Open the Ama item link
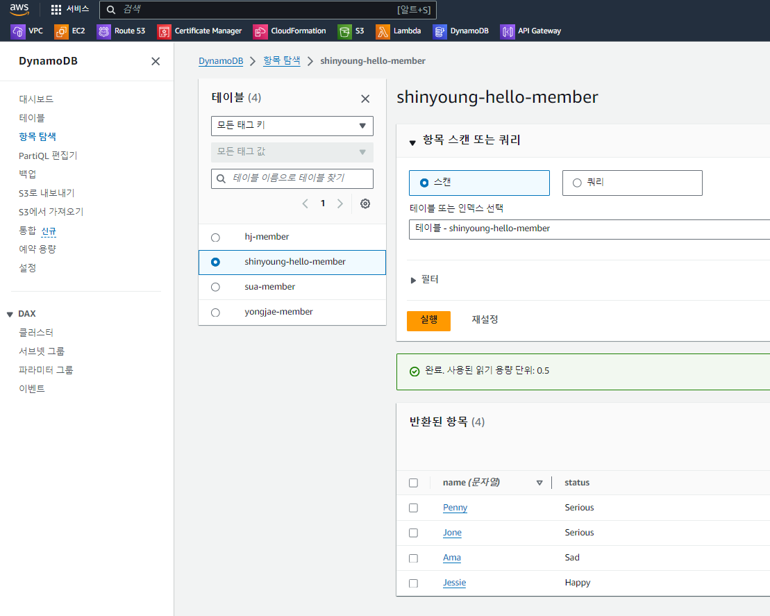The height and width of the screenshot is (616, 770). [452, 558]
